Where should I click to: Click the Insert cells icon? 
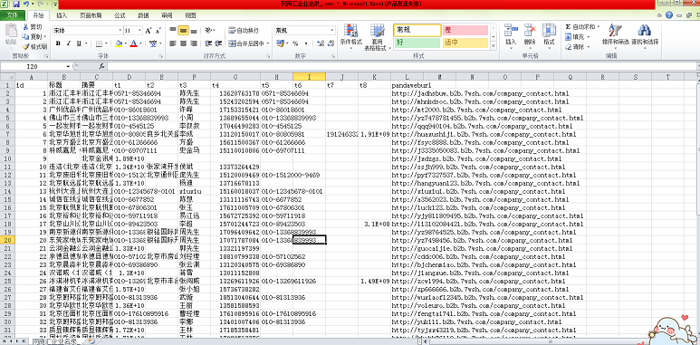coord(510,30)
